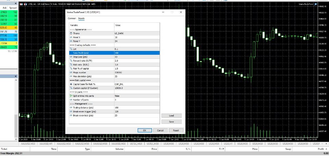This screenshot has width=329, height=159.
Task: Click the left panel scroll-down arrow
Action: click(16, 139)
